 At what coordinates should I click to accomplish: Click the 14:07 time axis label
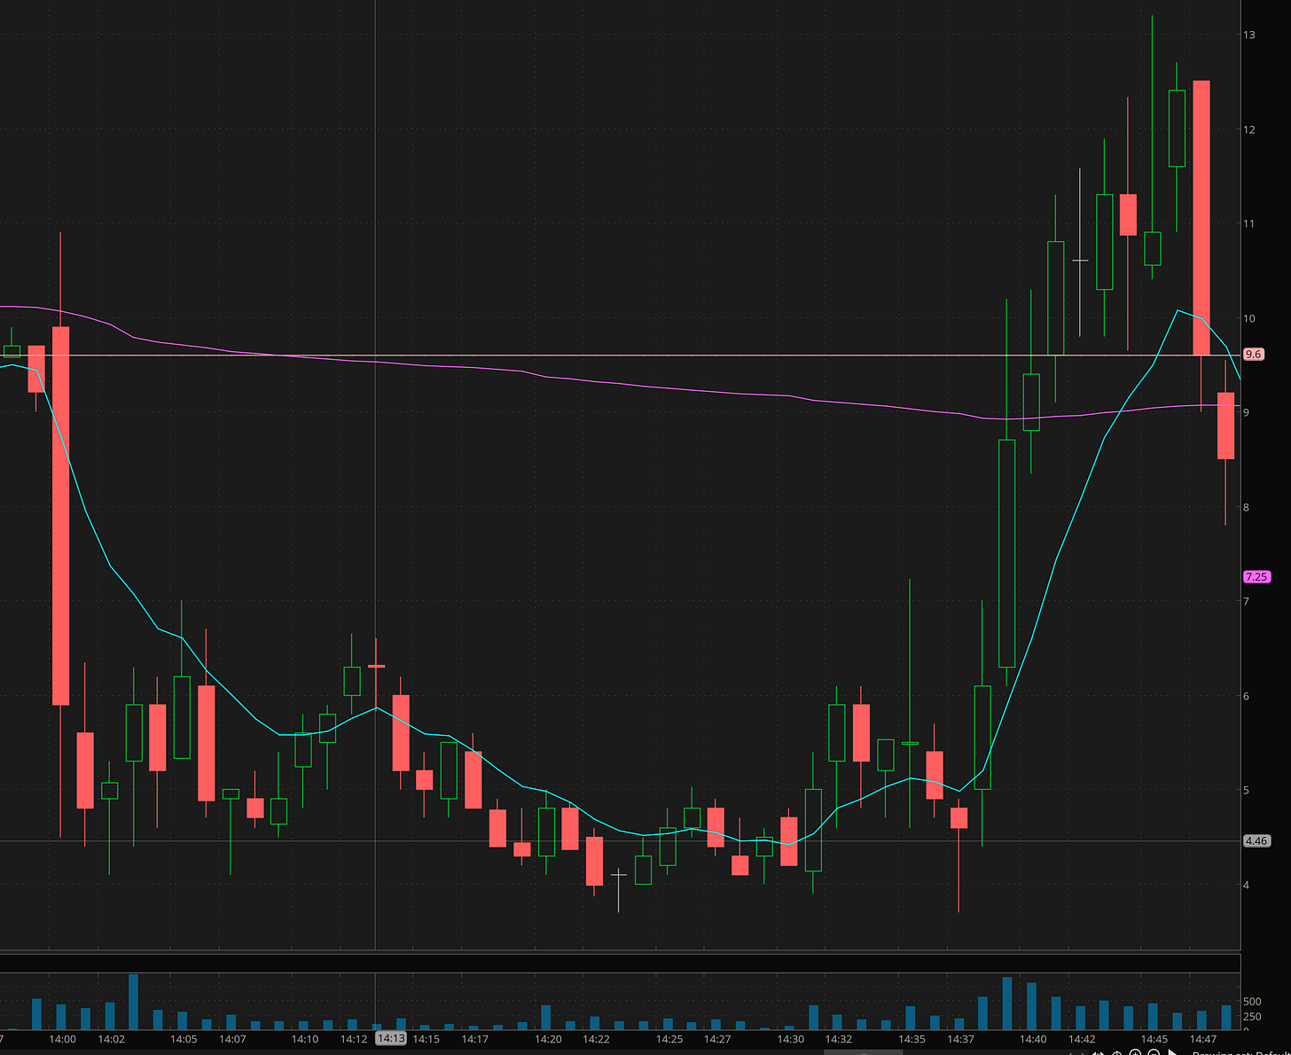coord(232,1039)
